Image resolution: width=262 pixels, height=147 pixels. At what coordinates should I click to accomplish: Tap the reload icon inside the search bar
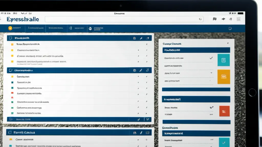200,19
